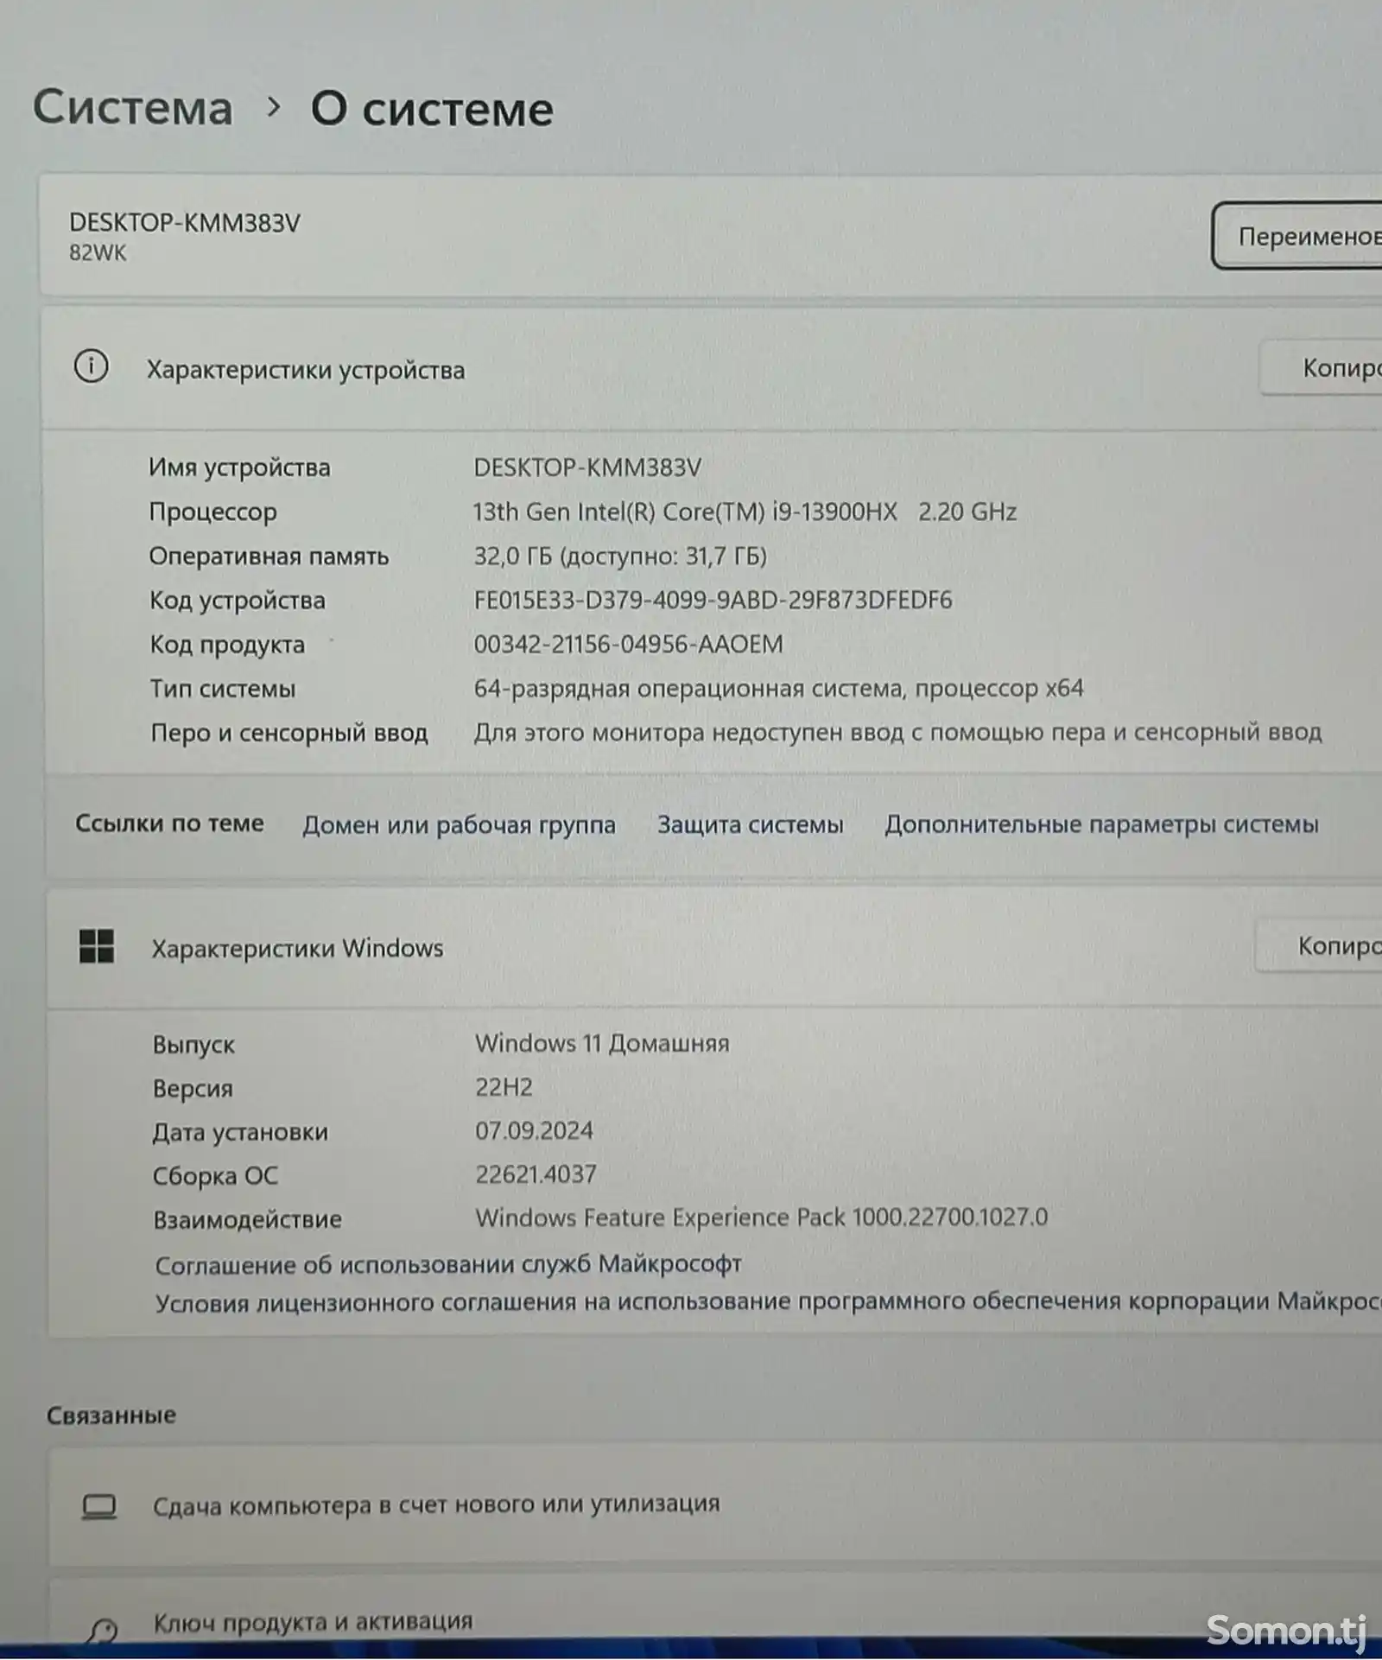Select Перо и сенсорный ввод value text
The image size is (1382, 1660).
897,733
